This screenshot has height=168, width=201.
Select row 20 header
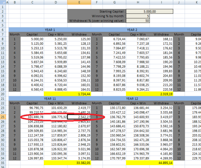click(3, 94)
